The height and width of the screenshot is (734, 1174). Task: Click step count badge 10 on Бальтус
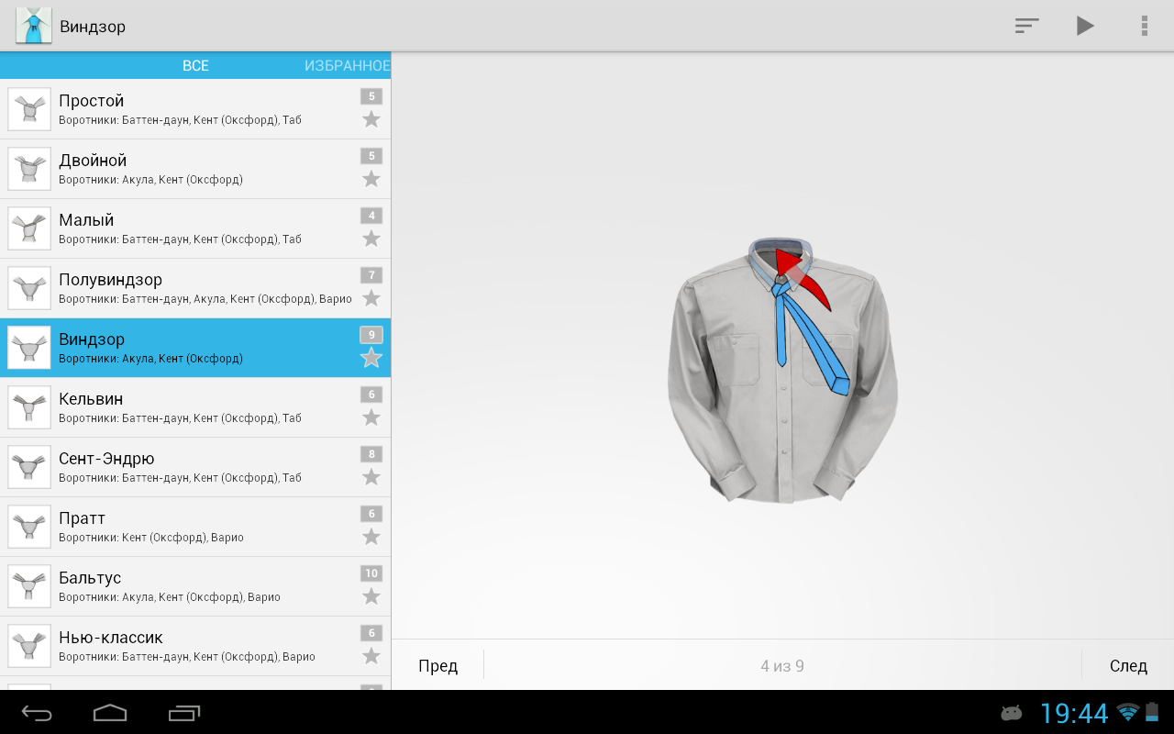371,573
